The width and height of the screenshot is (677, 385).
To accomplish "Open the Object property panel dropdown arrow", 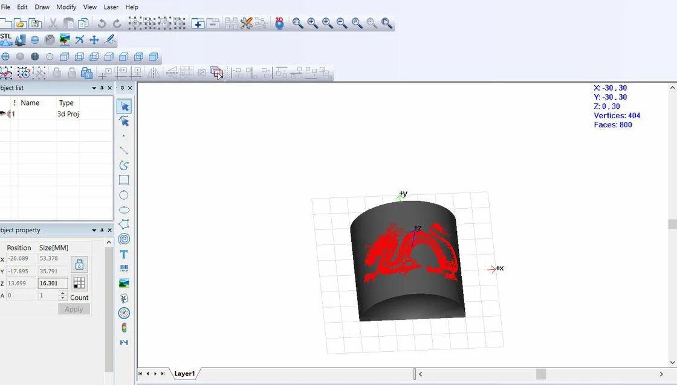I will 94,231.
